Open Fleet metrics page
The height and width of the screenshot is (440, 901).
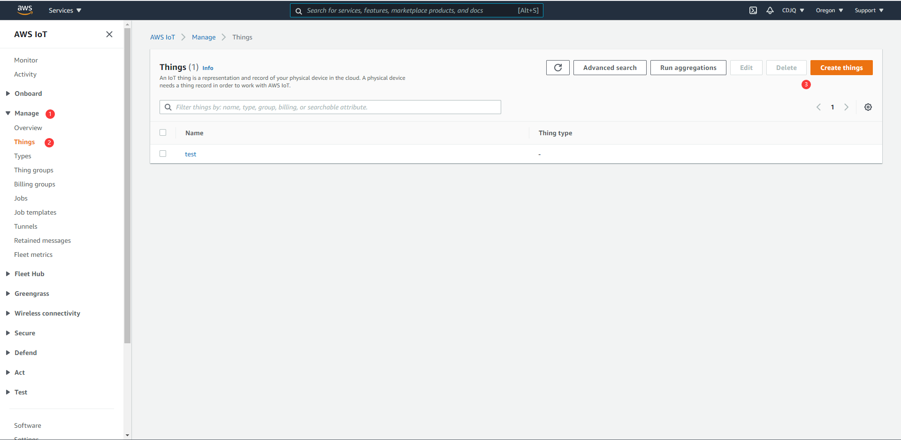tap(33, 255)
